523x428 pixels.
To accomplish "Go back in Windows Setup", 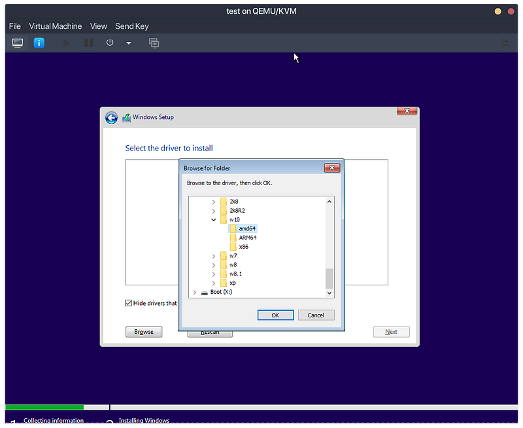I will [111, 118].
